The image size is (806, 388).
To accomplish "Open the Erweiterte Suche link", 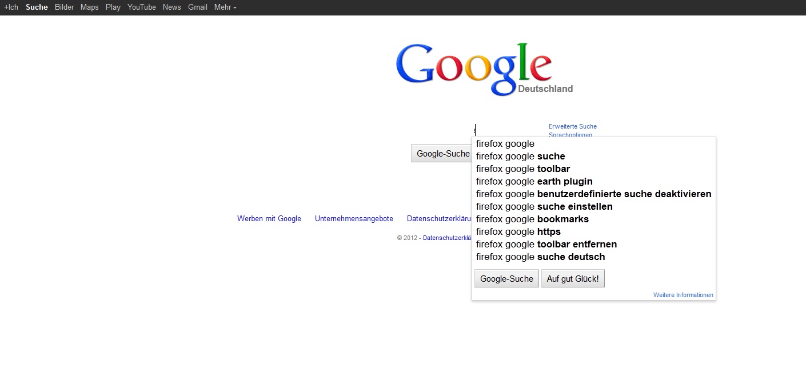I will click(573, 126).
